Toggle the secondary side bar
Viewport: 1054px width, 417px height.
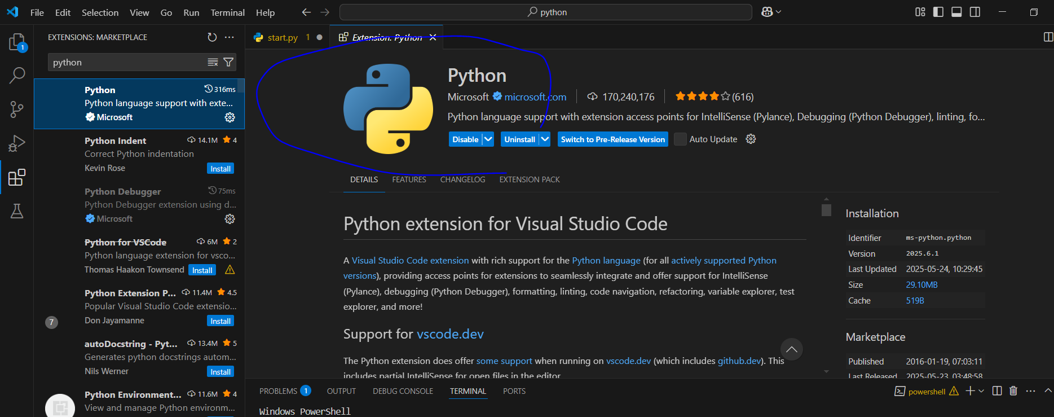[x=975, y=12]
